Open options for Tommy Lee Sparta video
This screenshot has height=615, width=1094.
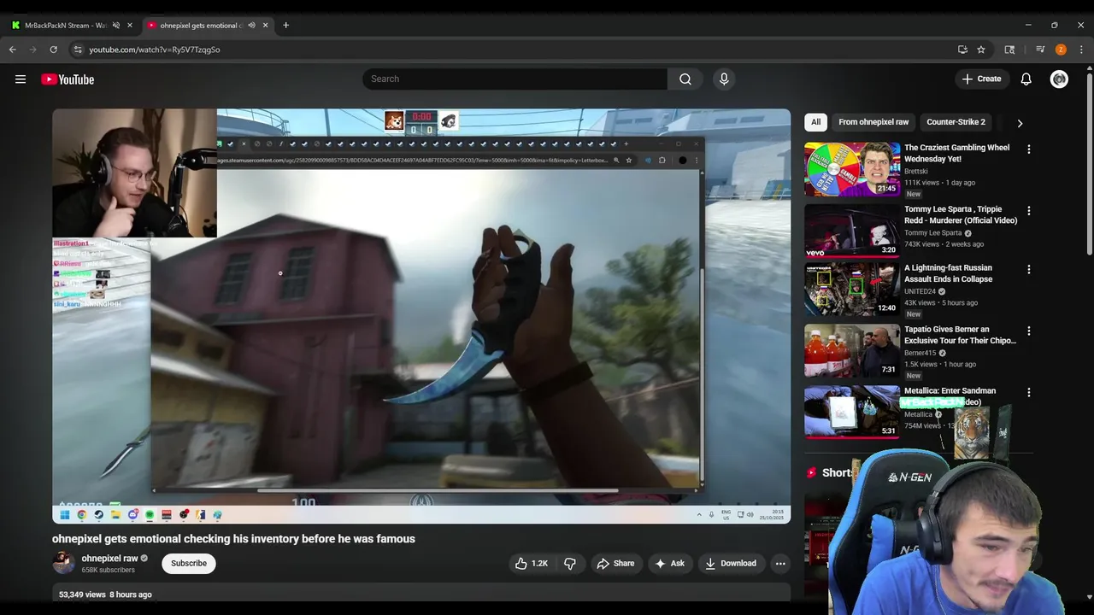[x=1028, y=211]
